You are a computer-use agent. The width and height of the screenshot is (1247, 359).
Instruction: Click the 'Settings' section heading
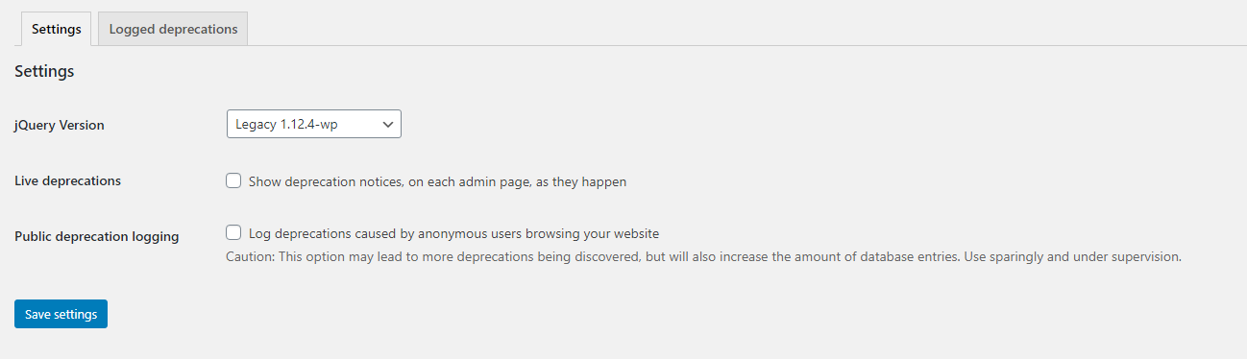[44, 71]
